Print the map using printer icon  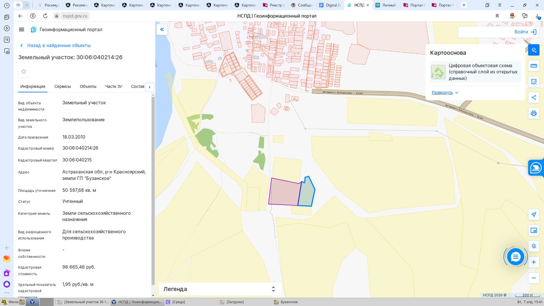(534, 113)
